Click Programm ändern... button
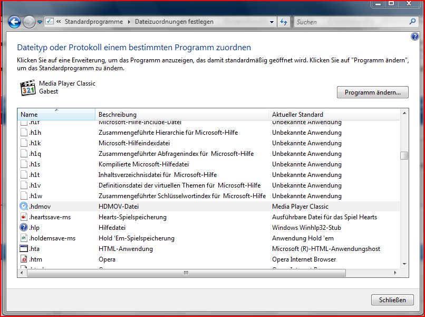 [x=372, y=92]
